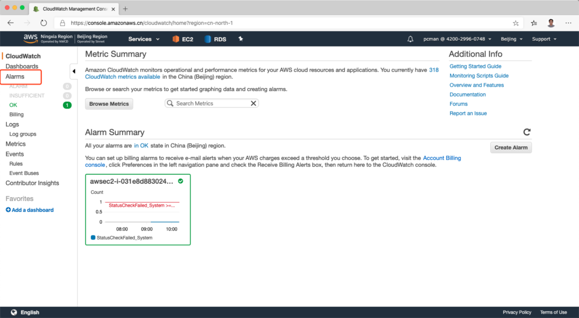Open Log groups in the sidebar
579x318 pixels.
(x=23, y=134)
